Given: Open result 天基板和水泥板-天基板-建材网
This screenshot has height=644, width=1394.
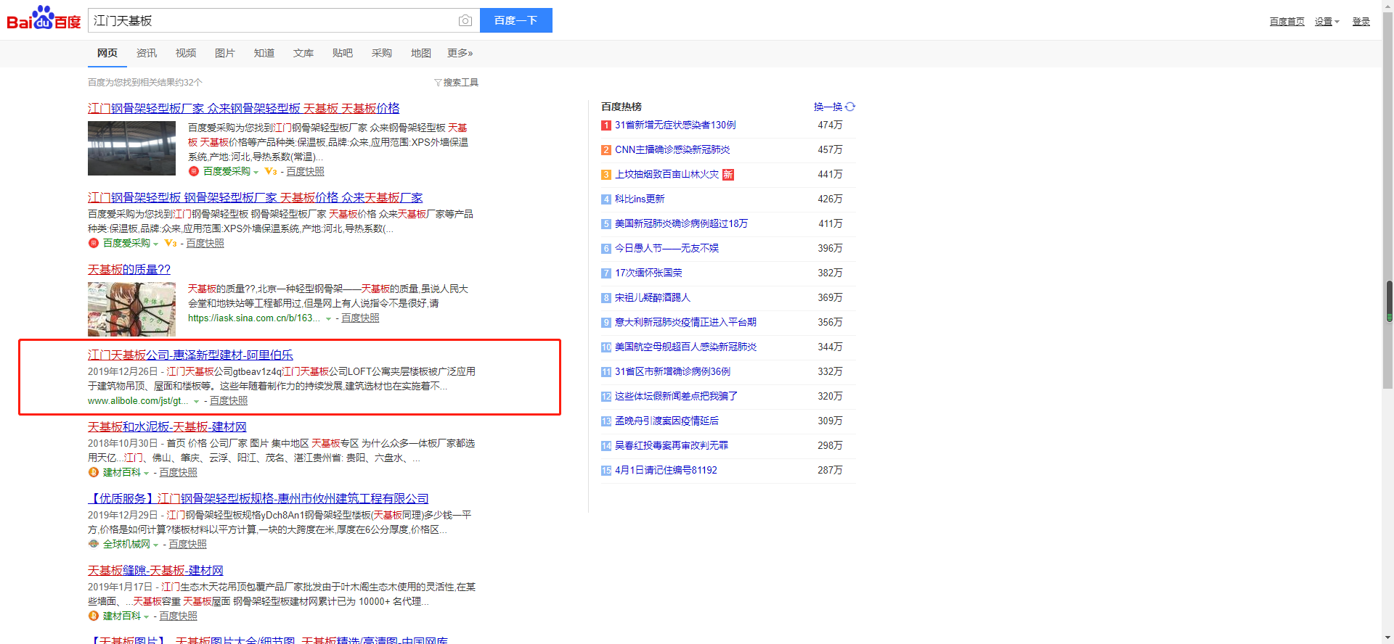Looking at the screenshot, I should (167, 426).
